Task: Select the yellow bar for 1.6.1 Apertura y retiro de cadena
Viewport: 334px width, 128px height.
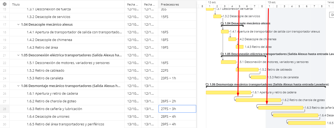Action: click(x=228, y=93)
